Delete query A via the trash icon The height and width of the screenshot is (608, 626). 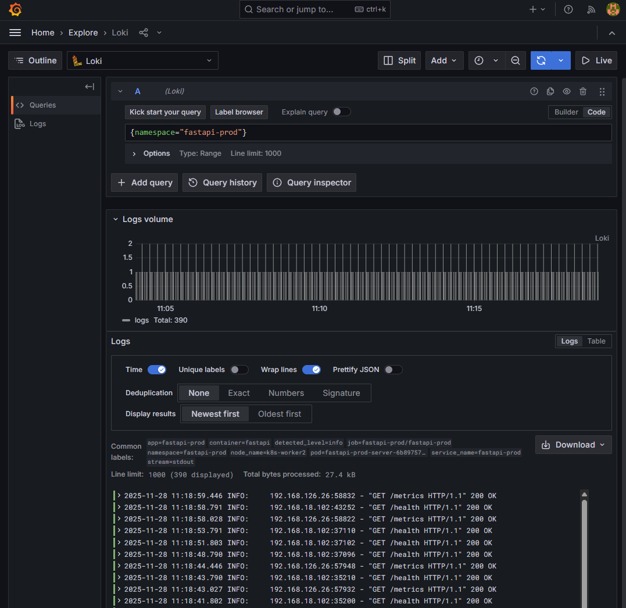point(583,91)
